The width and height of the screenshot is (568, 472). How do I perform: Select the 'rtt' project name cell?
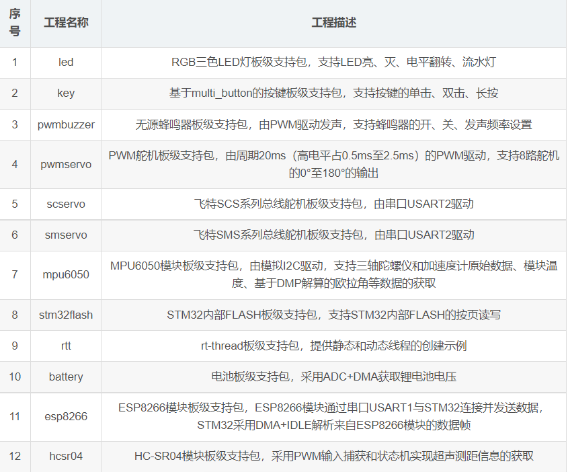pyautogui.click(x=66, y=346)
